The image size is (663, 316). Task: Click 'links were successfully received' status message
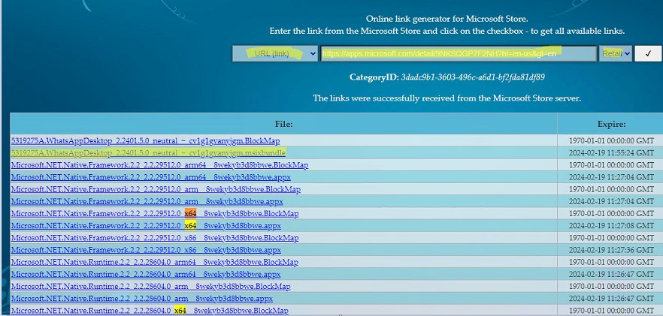coord(447,98)
